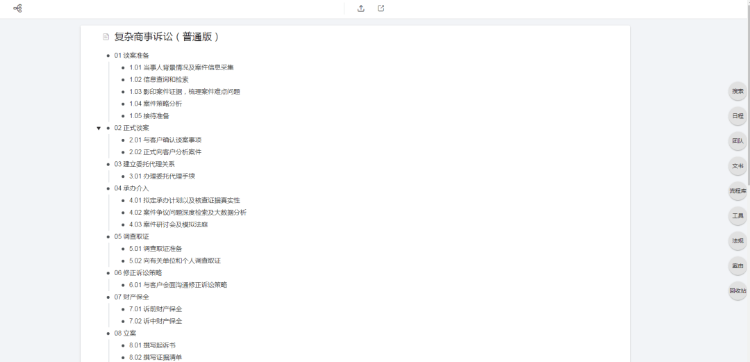Select 4.01 拟定承办计划以及核查证据真实性

click(185, 200)
